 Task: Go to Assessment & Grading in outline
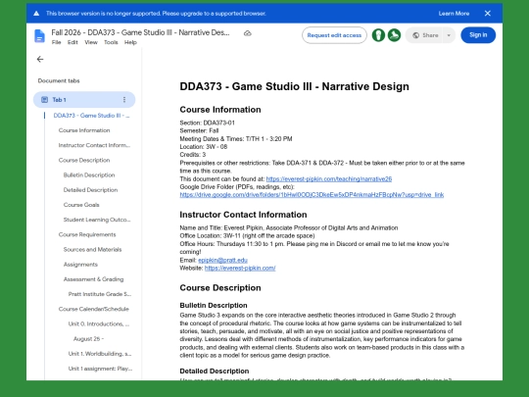click(93, 279)
